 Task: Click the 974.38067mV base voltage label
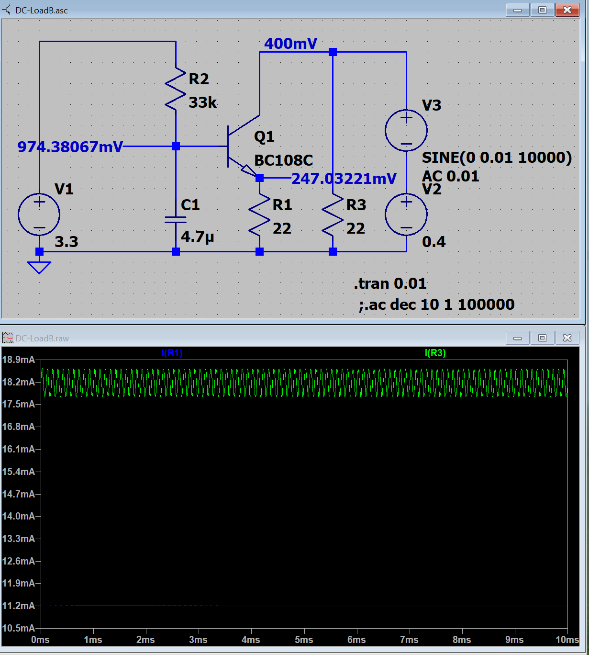(x=70, y=147)
